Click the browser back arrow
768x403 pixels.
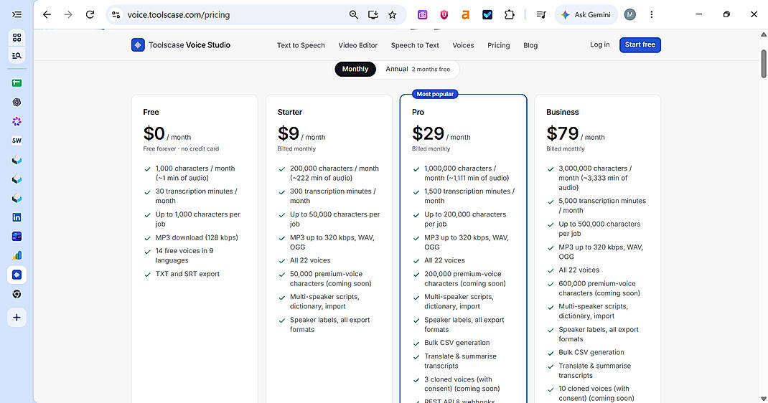click(47, 14)
